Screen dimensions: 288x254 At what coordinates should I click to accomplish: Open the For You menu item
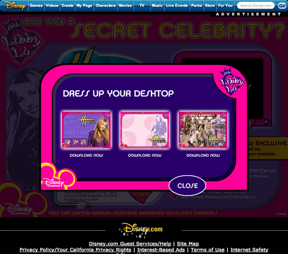tap(225, 6)
